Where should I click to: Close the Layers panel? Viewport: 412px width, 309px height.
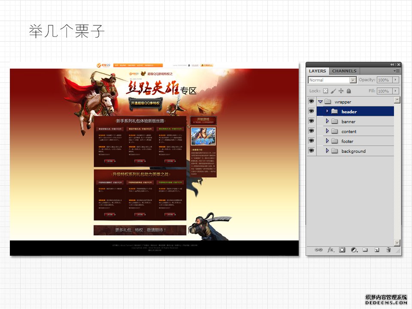[399, 65]
